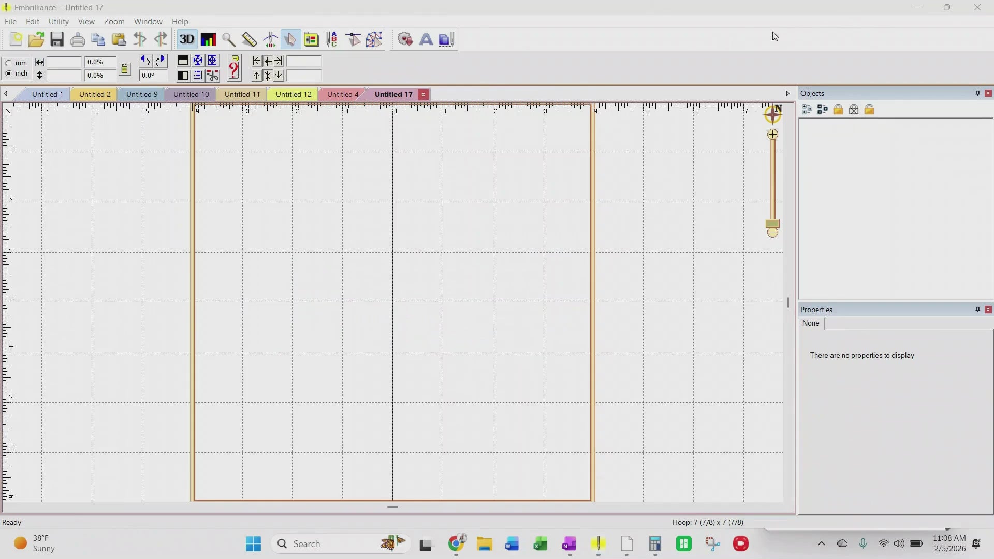Select the magnifying glass zoom tool
994x559 pixels.
228,39
